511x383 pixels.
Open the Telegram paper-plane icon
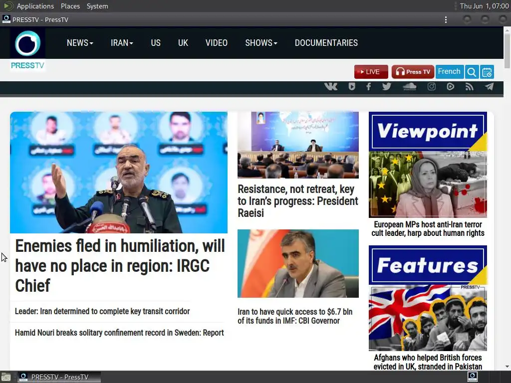pyautogui.click(x=489, y=86)
